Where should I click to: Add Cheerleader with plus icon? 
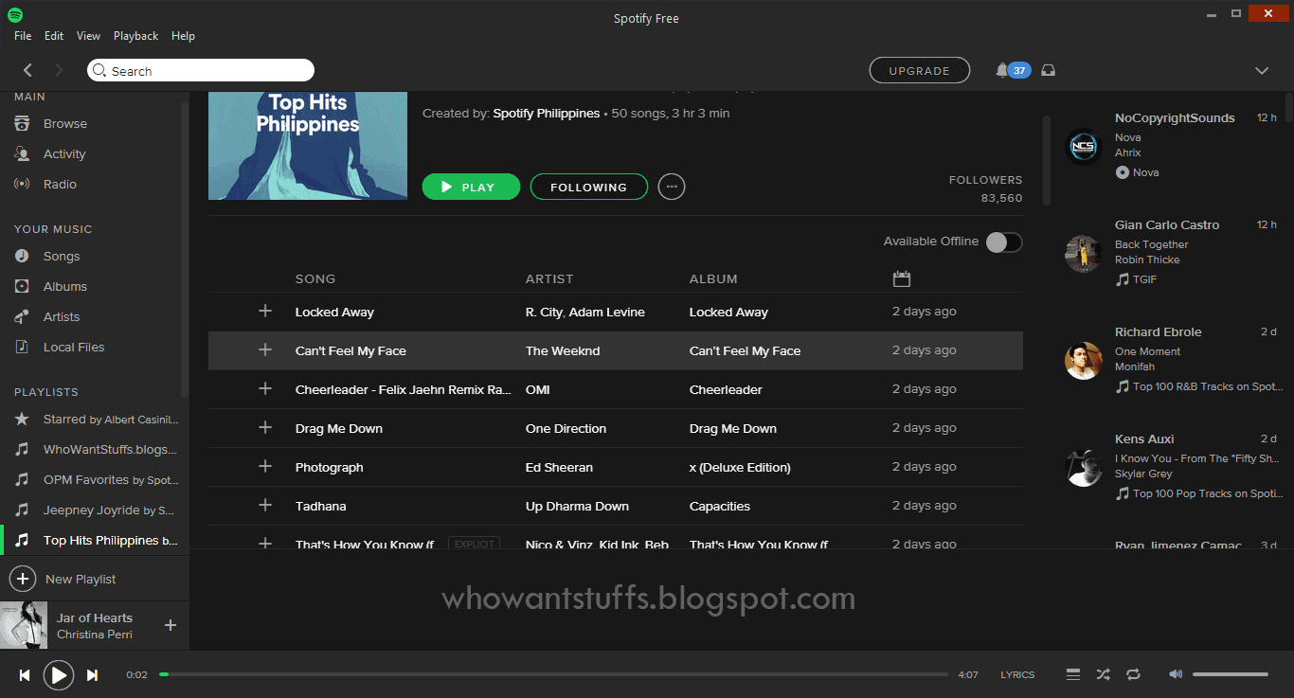coord(265,389)
